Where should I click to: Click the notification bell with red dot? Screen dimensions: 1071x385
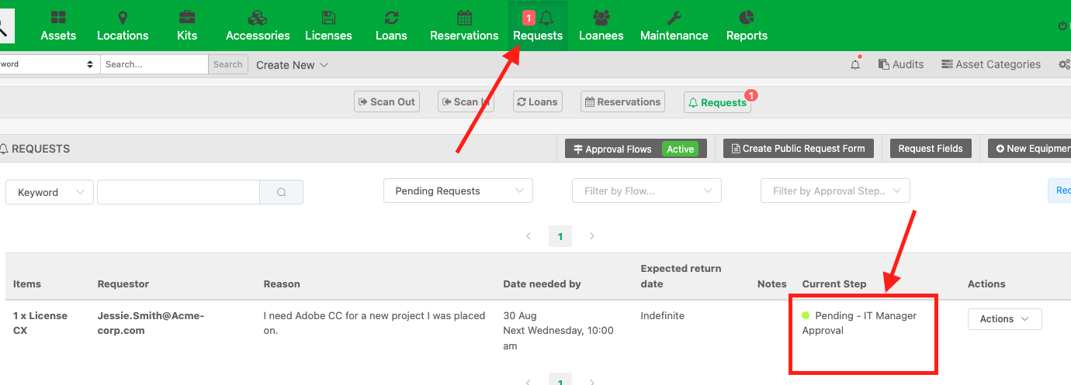[x=855, y=64]
